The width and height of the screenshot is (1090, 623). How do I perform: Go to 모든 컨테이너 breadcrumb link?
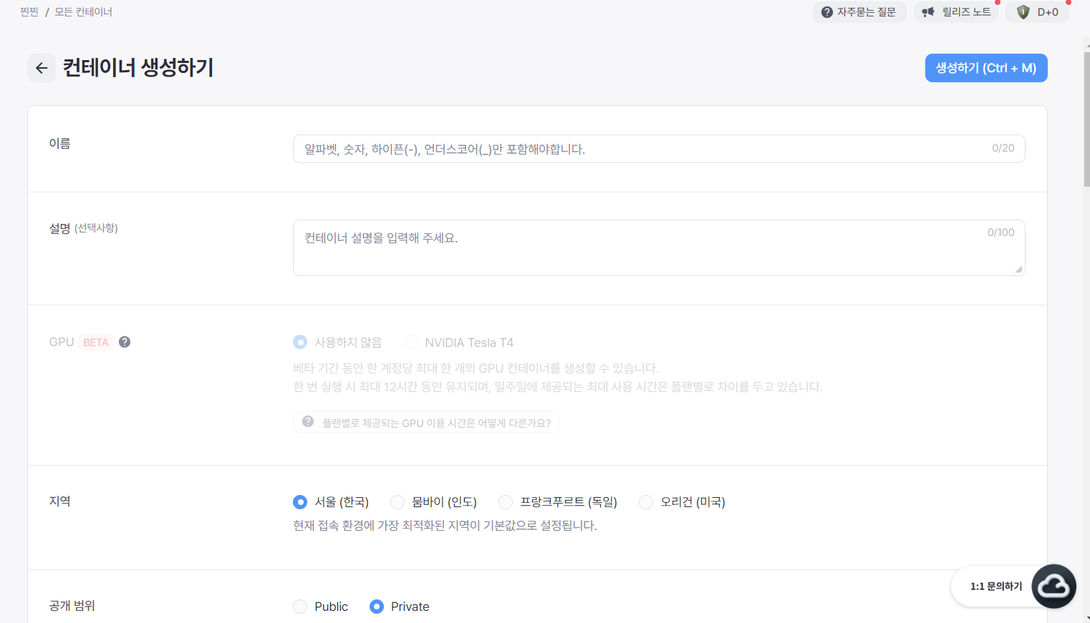coord(83,12)
